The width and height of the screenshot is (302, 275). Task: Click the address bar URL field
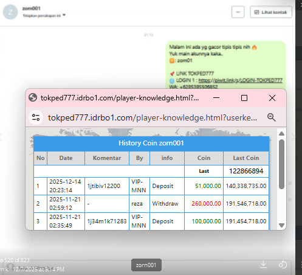click(x=153, y=117)
